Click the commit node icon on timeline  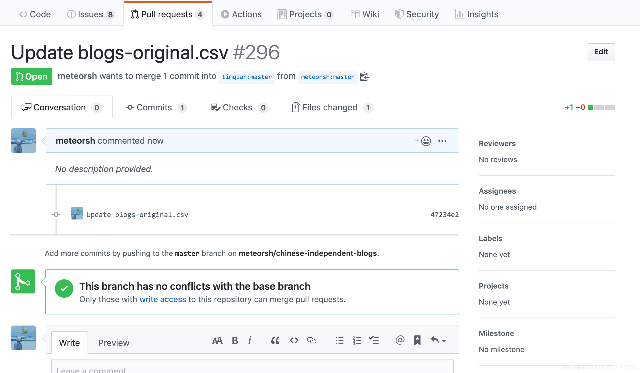click(56, 215)
